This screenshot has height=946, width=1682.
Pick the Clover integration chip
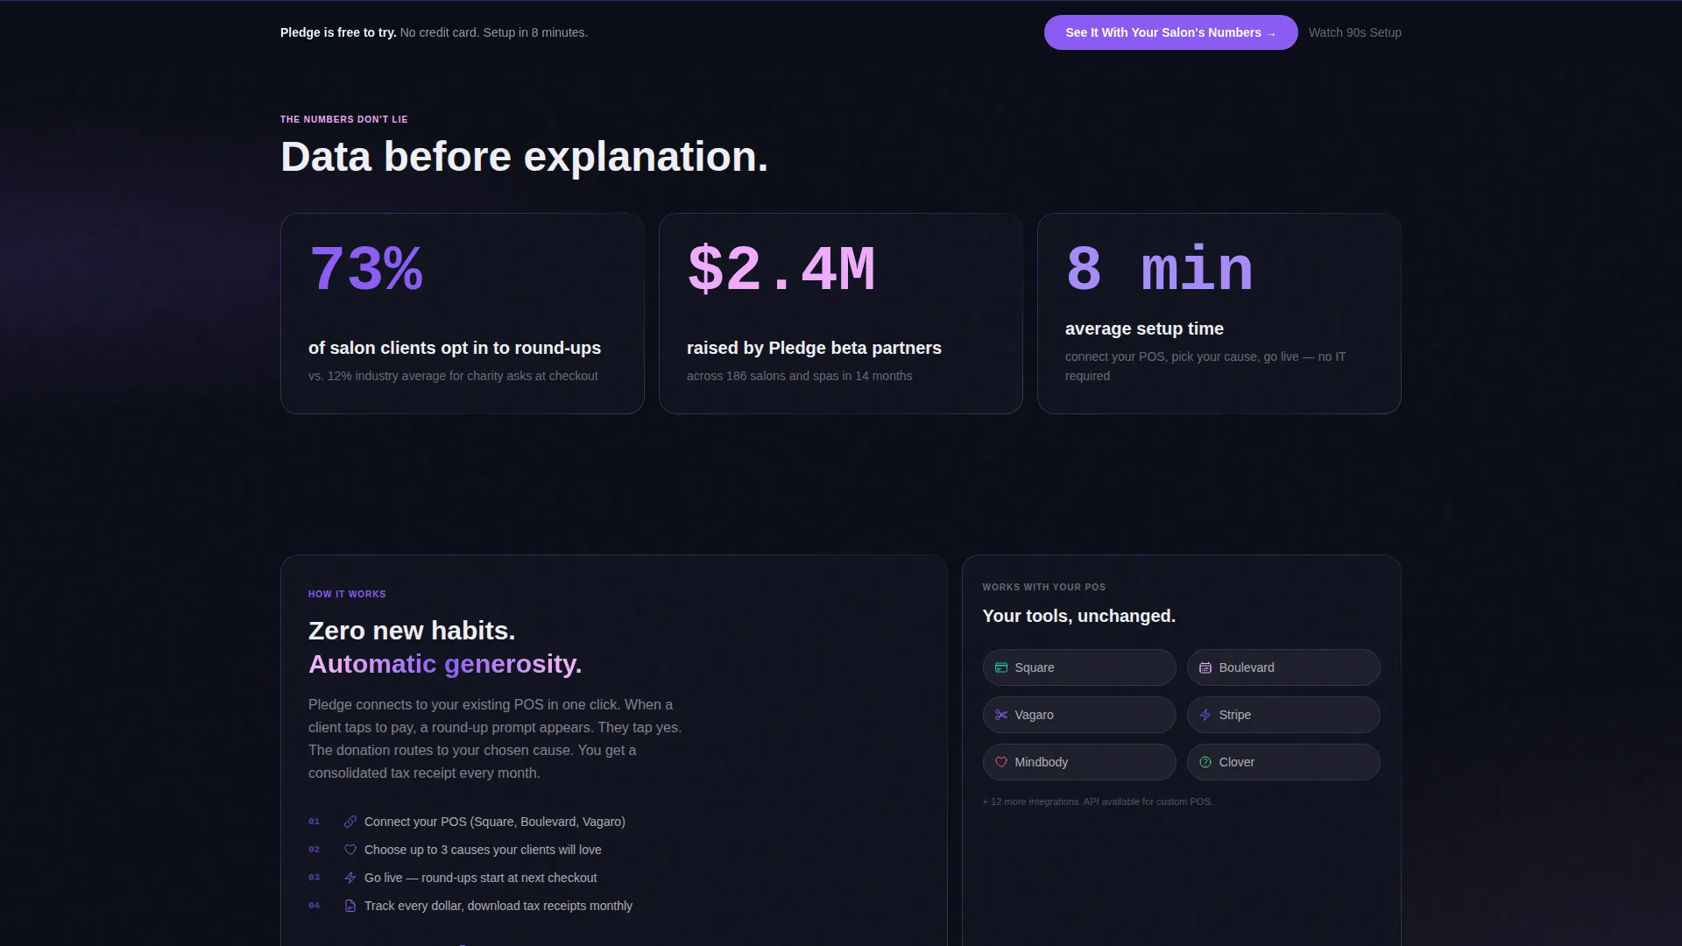click(x=1283, y=762)
